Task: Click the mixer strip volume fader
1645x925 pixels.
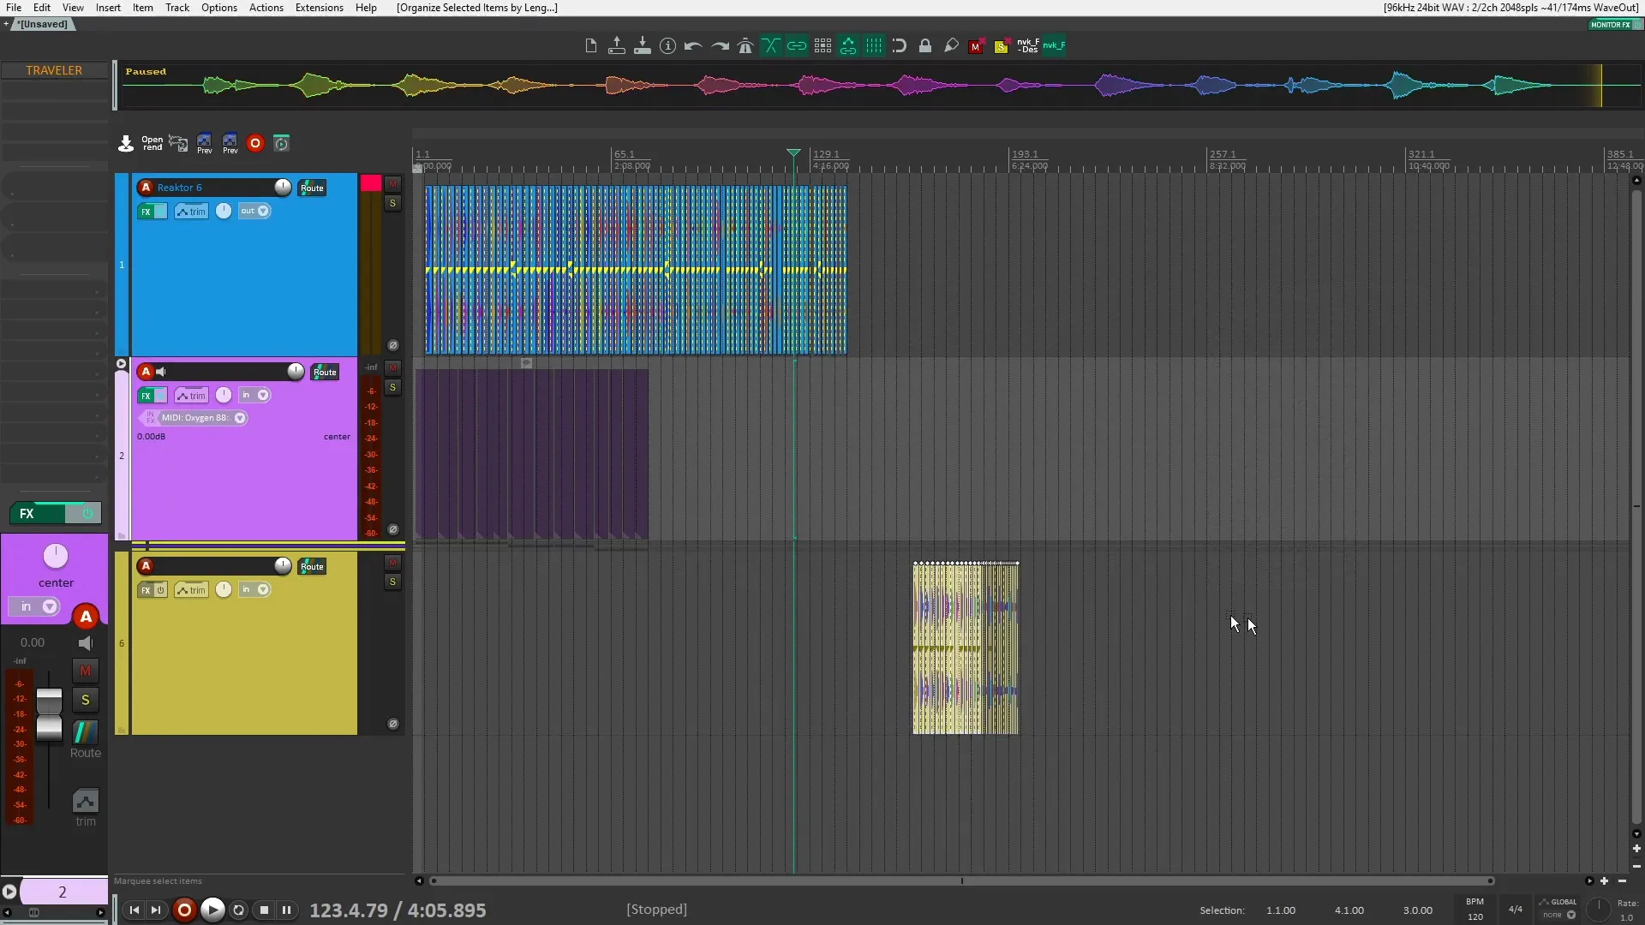Action: pos(49,714)
